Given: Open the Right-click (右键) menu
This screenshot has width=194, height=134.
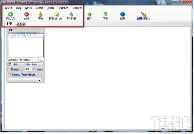Looking at the screenshot, I should pos(40,8).
